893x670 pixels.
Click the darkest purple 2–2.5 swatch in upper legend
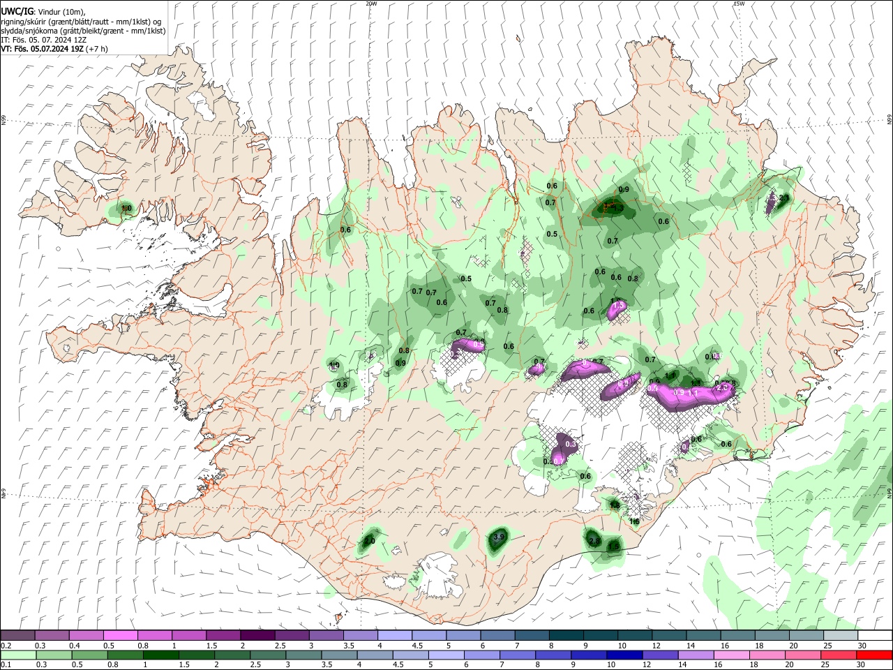click(x=257, y=635)
